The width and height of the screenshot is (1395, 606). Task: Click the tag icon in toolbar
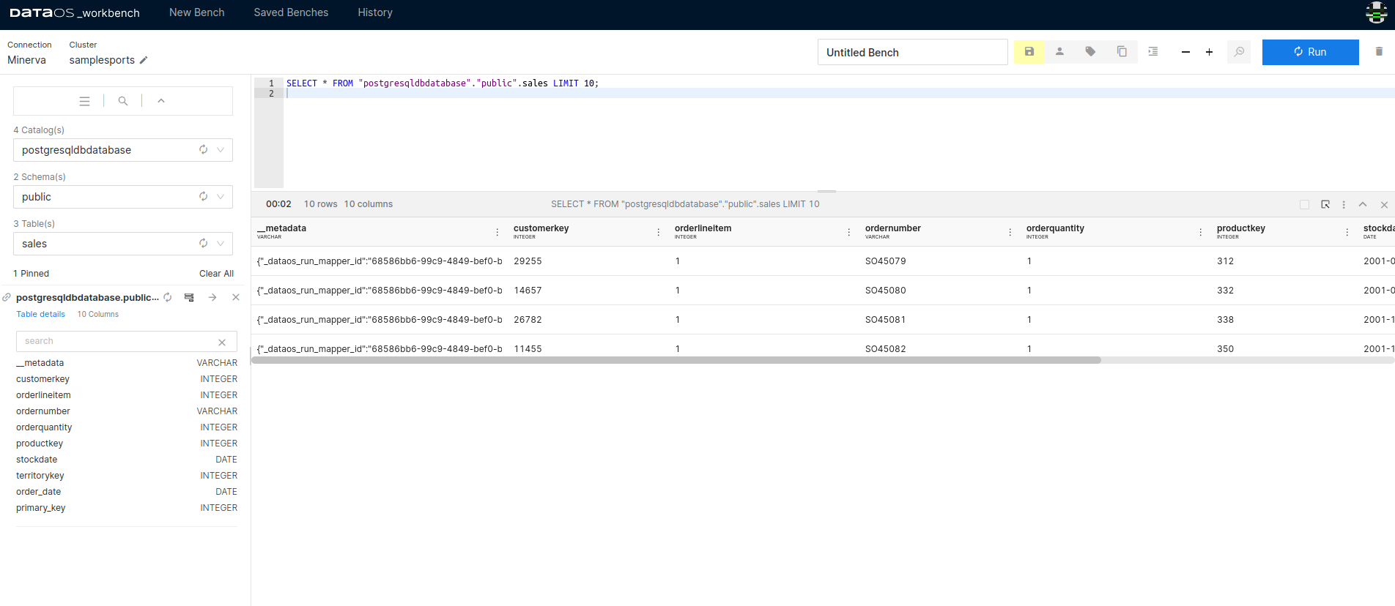pyautogui.click(x=1090, y=52)
